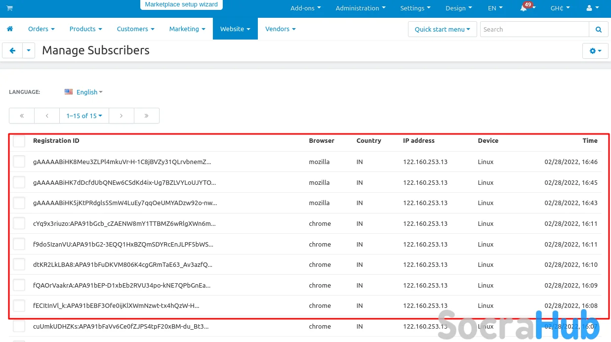Open the user account icon menu
This screenshot has width=611, height=342.
click(591, 8)
